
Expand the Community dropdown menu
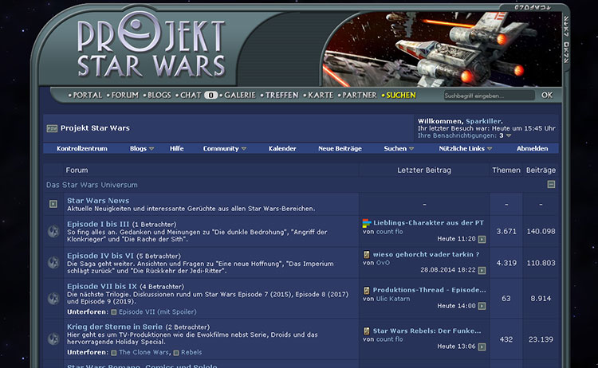click(224, 148)
